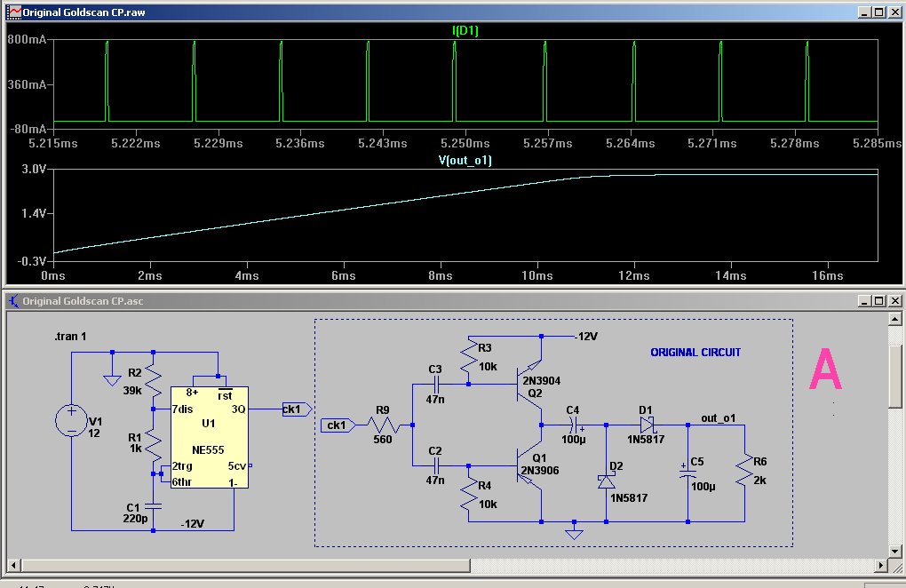This screenshot has height=588, width=906.
Task: Click the Q2 2N3904 transistor symbol
Action: [x=531, y=377]
